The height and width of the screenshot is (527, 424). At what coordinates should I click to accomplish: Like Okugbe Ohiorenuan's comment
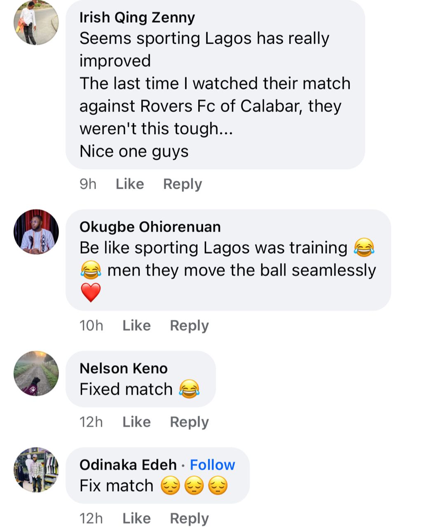pyautogui.click(x=136, y=325)
